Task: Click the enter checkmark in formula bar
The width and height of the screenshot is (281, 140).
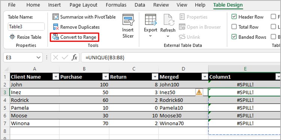Action: [x=65, y=57]
